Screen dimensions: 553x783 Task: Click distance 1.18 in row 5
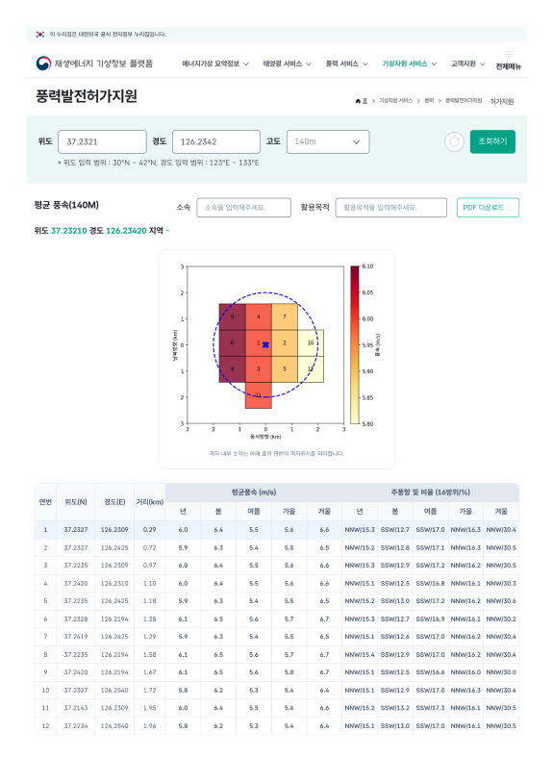(150, 601)
